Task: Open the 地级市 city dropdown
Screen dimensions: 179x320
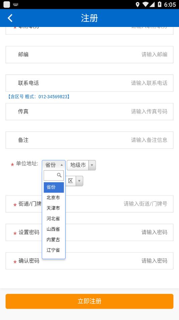Action: tap(81, 165)
